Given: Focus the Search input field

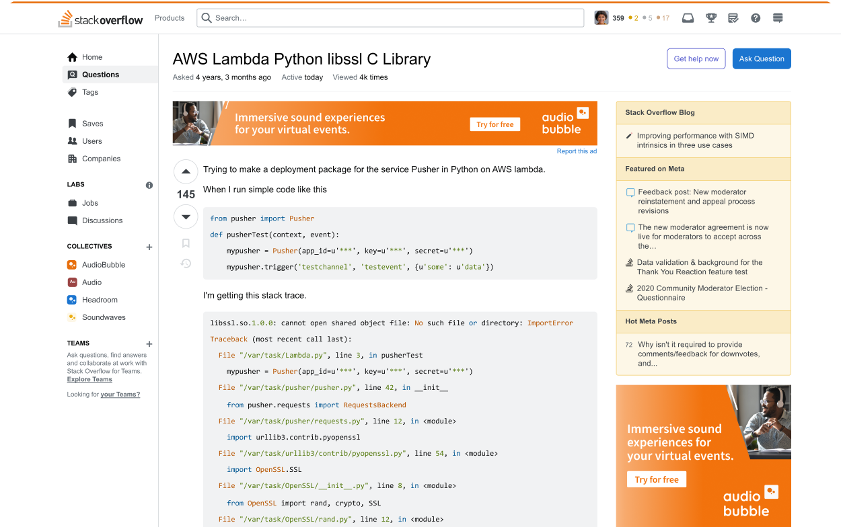Looking at the screenshot, I should (390, 18).
